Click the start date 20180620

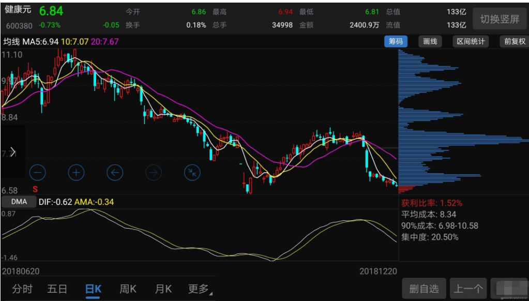point(21,272)
